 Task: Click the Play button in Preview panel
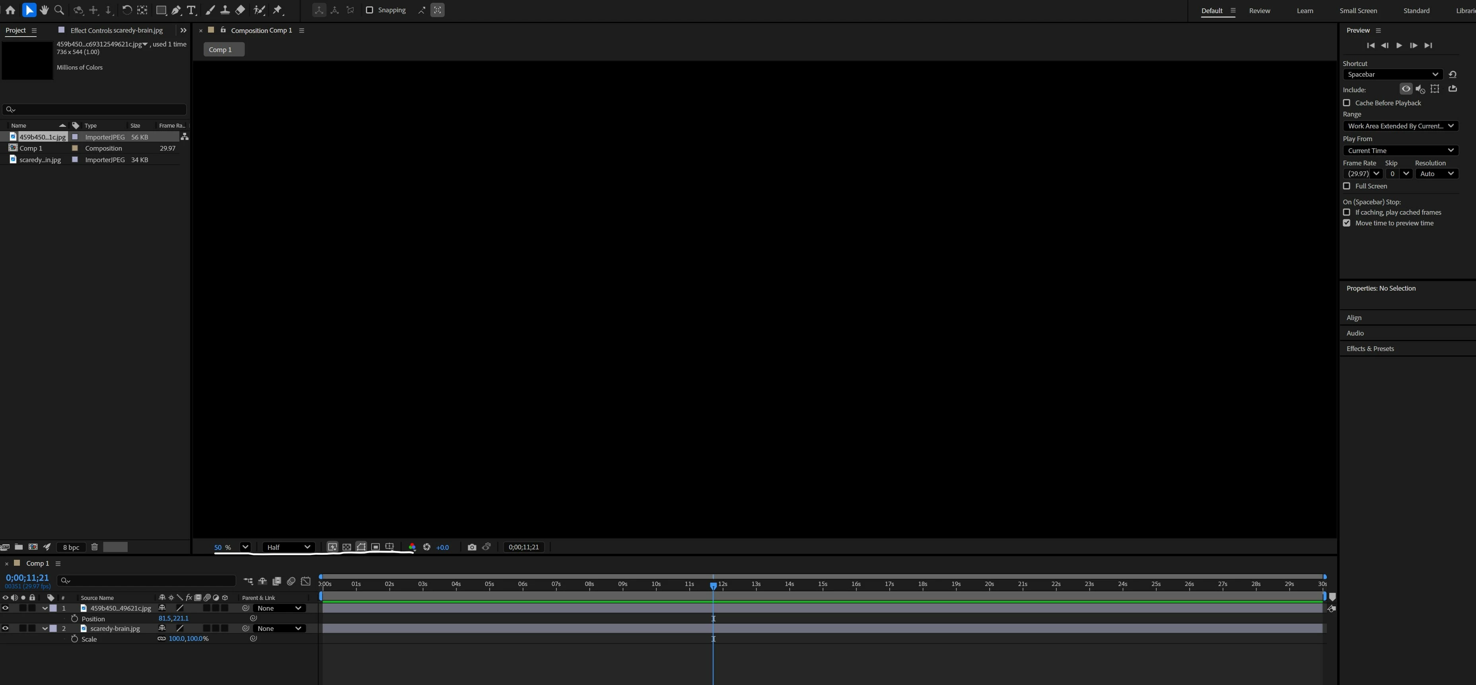click(1399, 45)
